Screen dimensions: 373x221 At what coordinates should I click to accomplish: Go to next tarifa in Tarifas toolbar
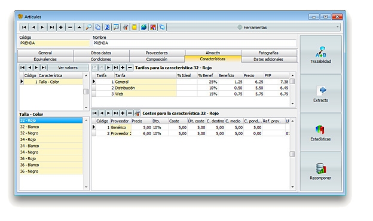pos(108,67)
